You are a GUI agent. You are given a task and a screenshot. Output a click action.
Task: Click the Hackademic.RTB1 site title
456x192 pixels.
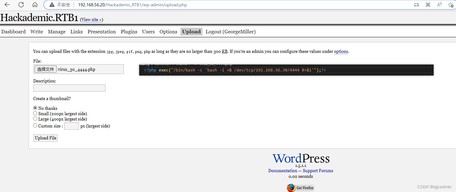click(x=39, y=18)
